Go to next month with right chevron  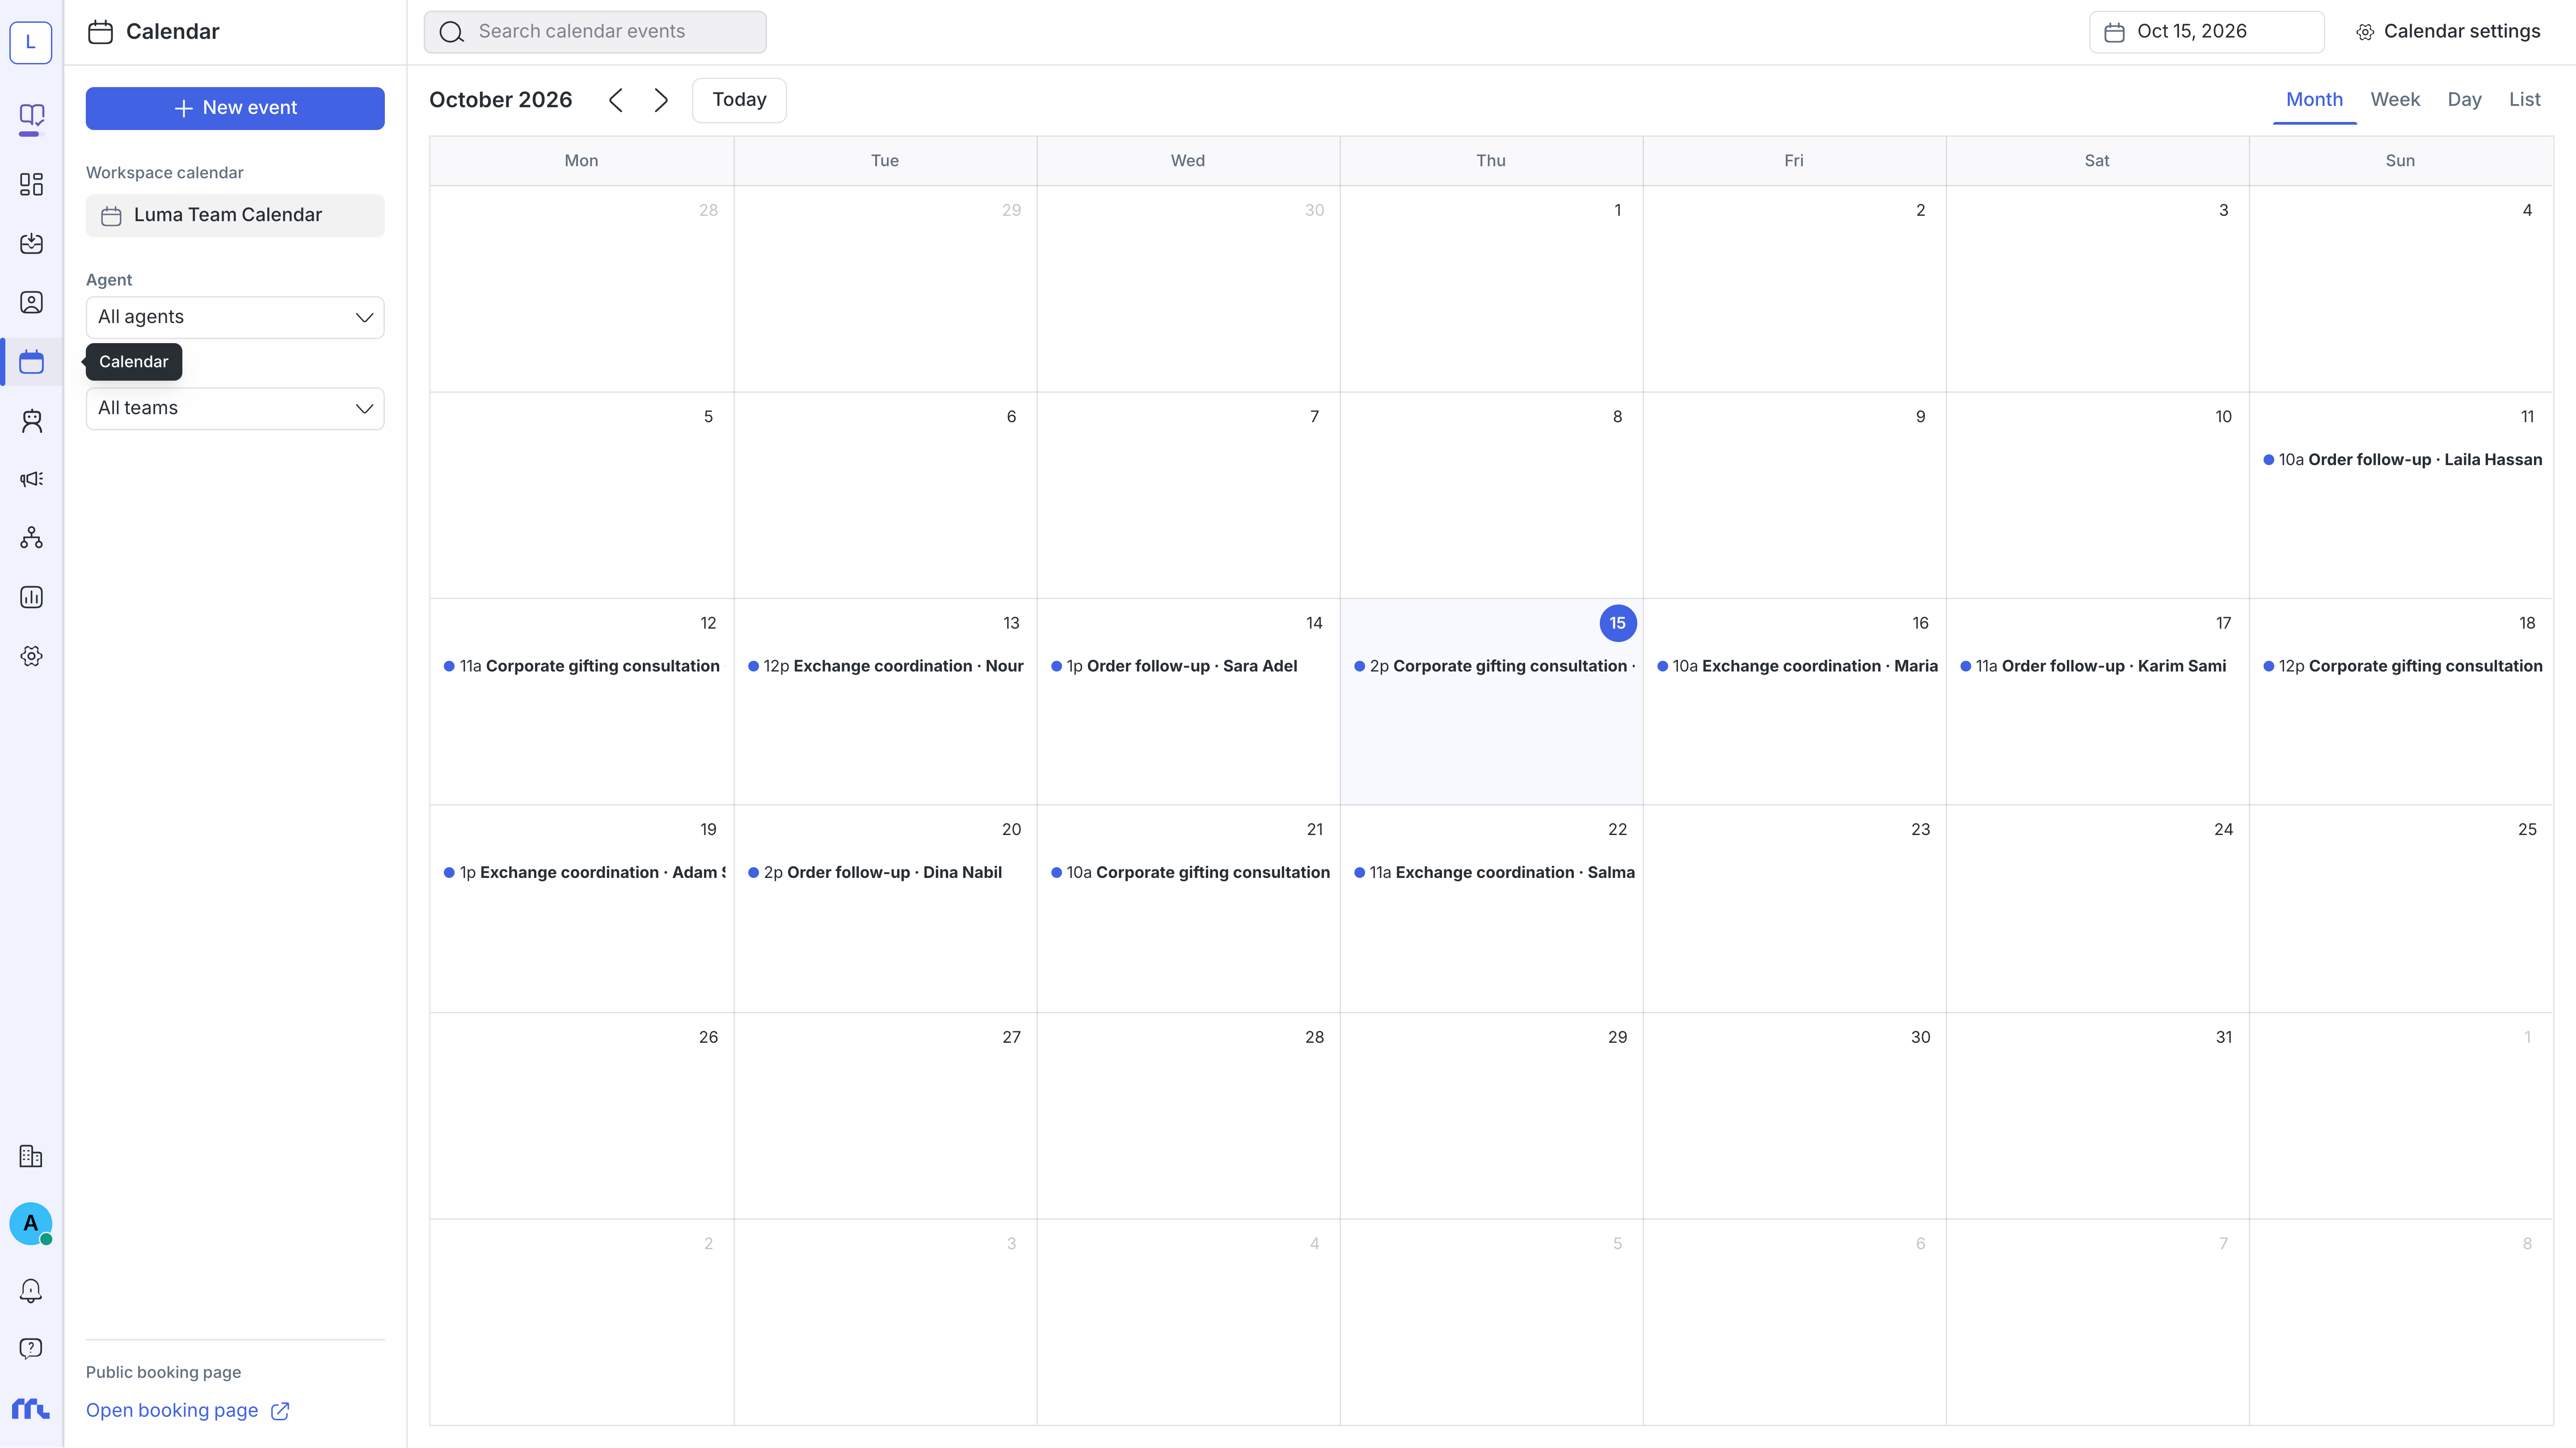click(661, 100)
